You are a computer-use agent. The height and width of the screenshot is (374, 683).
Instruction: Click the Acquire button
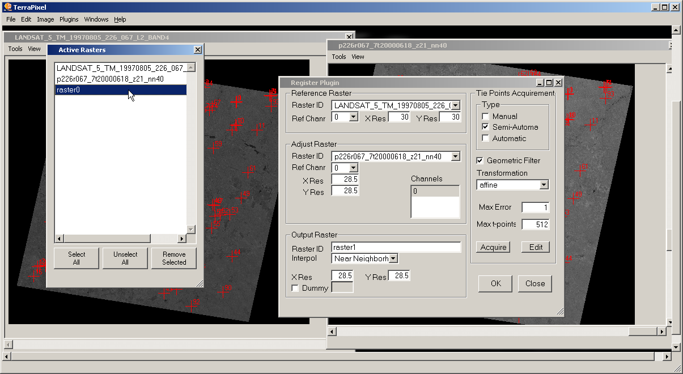(x=493, y=248)
